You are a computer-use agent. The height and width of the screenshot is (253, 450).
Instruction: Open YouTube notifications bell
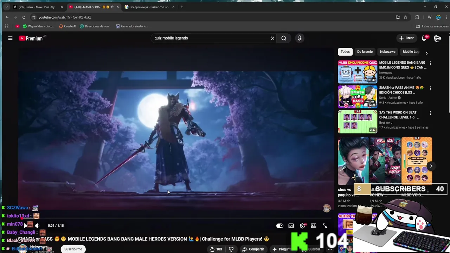[424, 38]
